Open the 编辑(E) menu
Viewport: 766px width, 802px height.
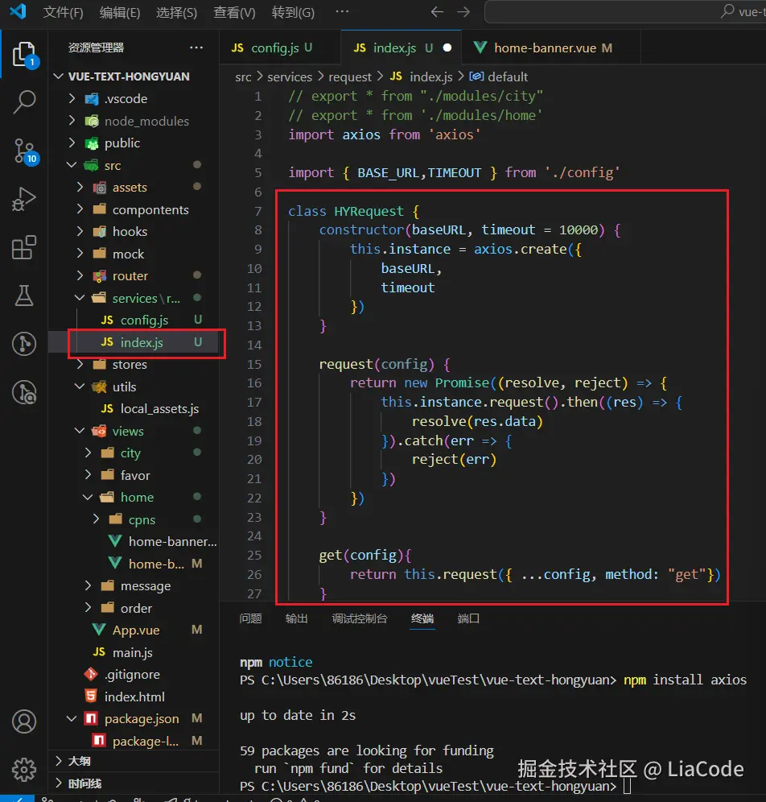coord(120,12)
